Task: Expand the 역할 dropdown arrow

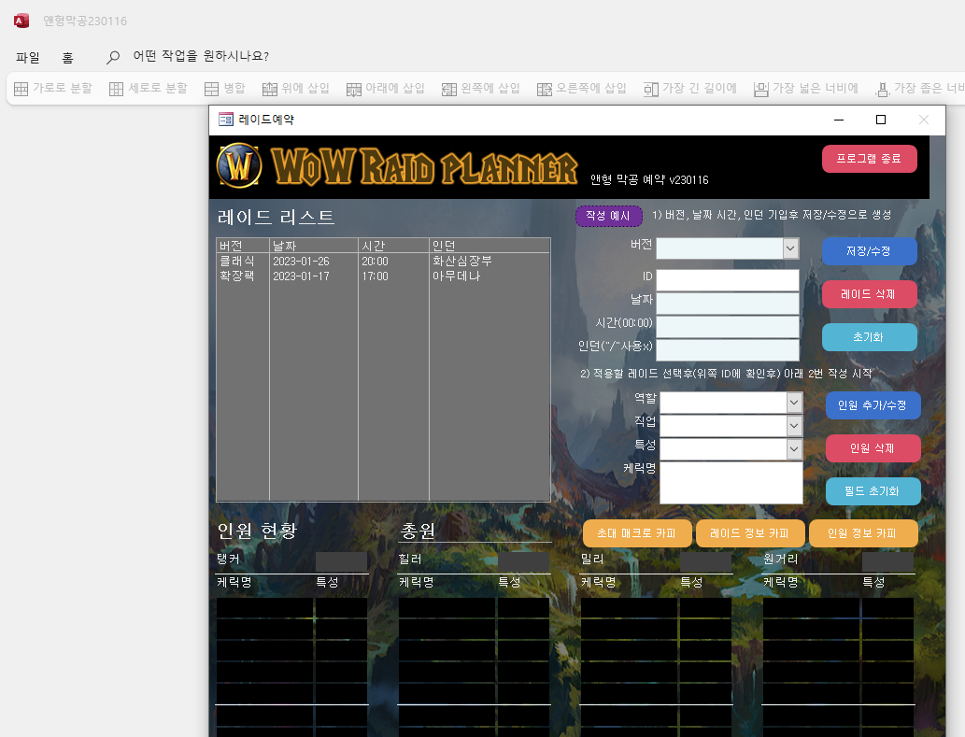Action: click(x=795, y=403)
